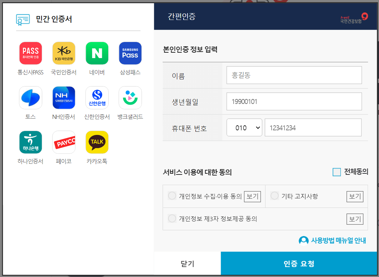The image size is (379, 277).
Task: Click the 하나인증서 label text
Action: (x=31, y=161)
